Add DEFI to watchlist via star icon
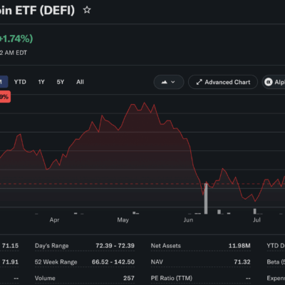 tap(87, 10)
